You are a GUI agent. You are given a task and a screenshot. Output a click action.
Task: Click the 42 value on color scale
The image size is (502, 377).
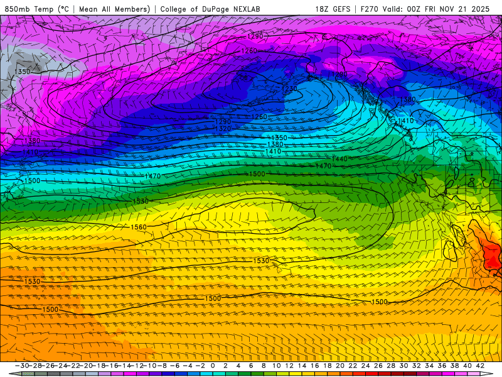coord(480,366)
